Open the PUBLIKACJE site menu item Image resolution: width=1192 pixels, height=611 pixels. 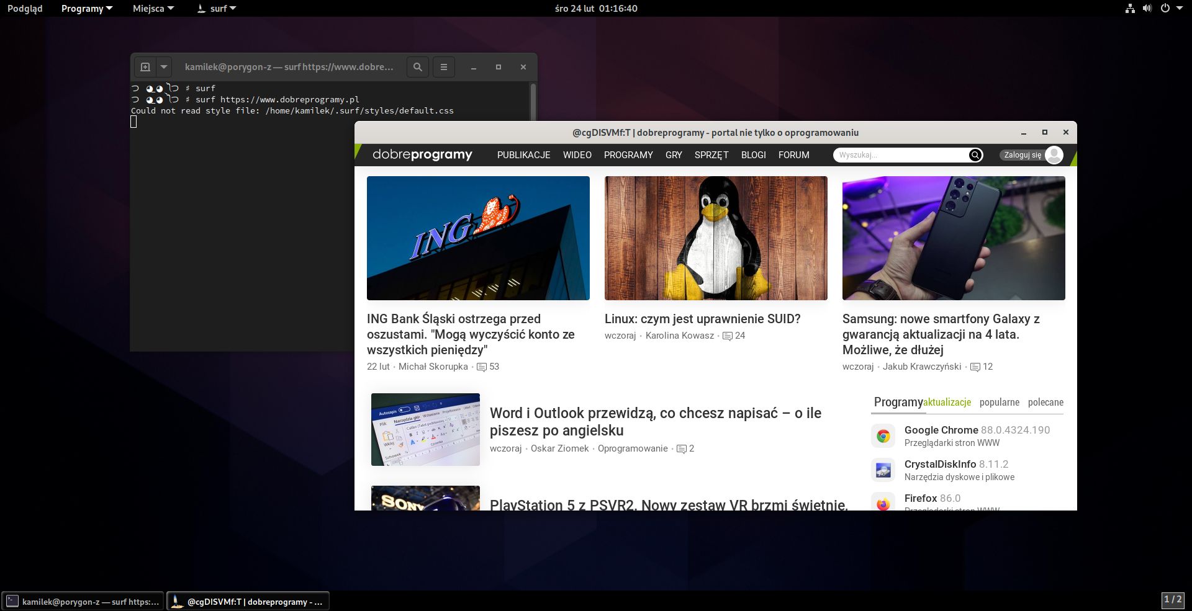(x=523, y=155)
